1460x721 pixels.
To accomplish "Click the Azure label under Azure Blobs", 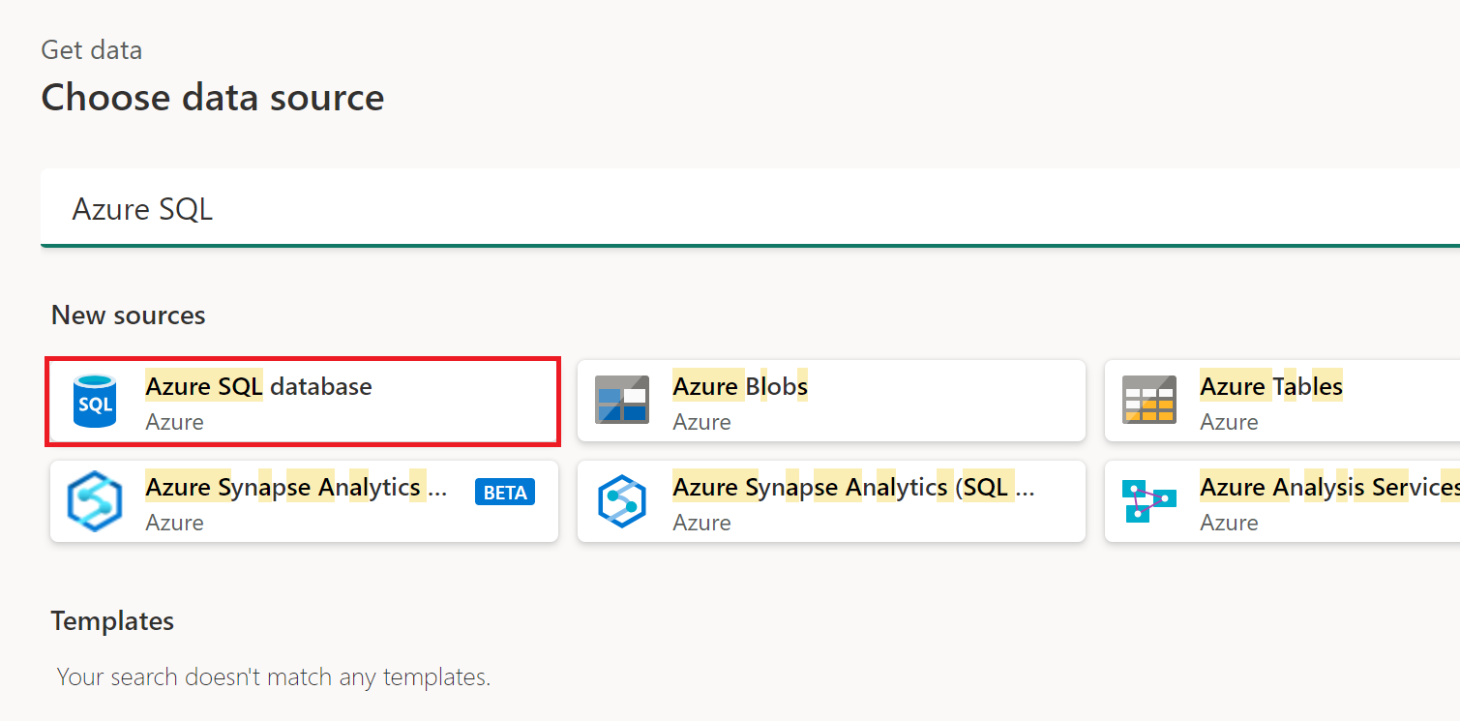I will click(700, 422).
